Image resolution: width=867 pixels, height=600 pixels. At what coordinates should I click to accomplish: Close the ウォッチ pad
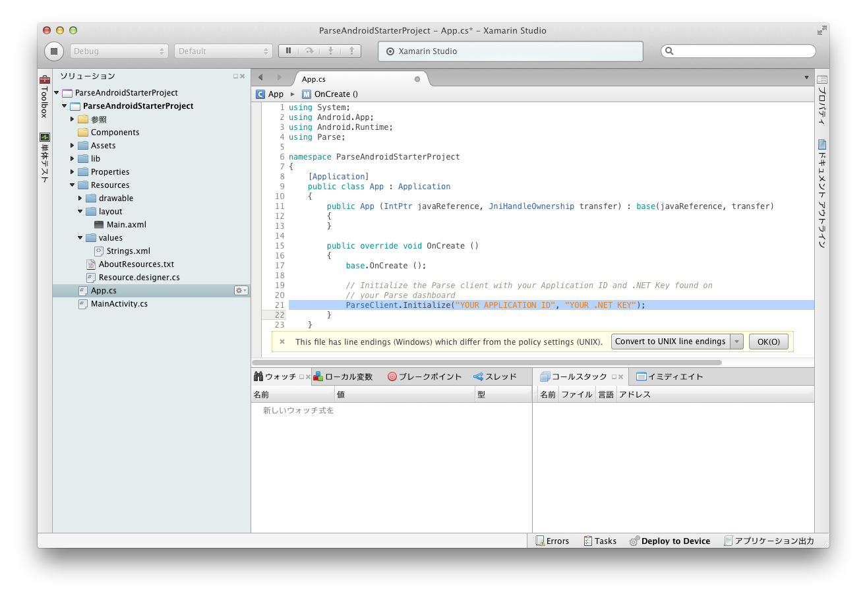pyautogui.click(x=308, y=377)
